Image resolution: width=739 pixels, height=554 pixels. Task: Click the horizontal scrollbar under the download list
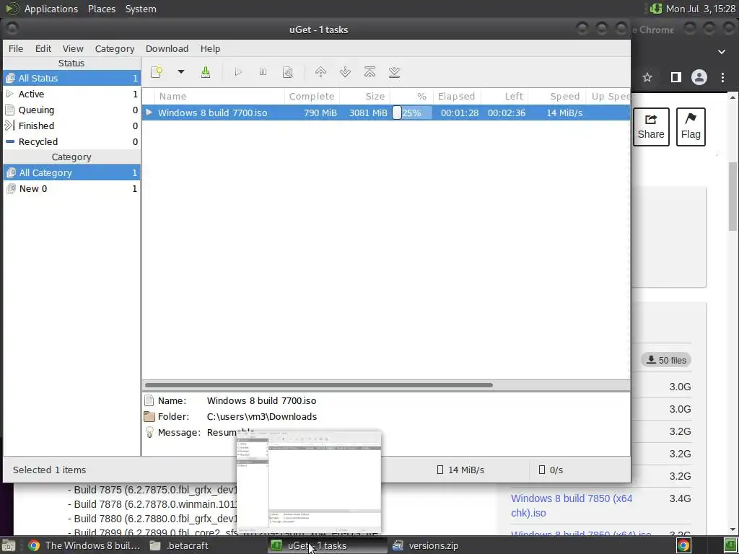tap(318, 385)
